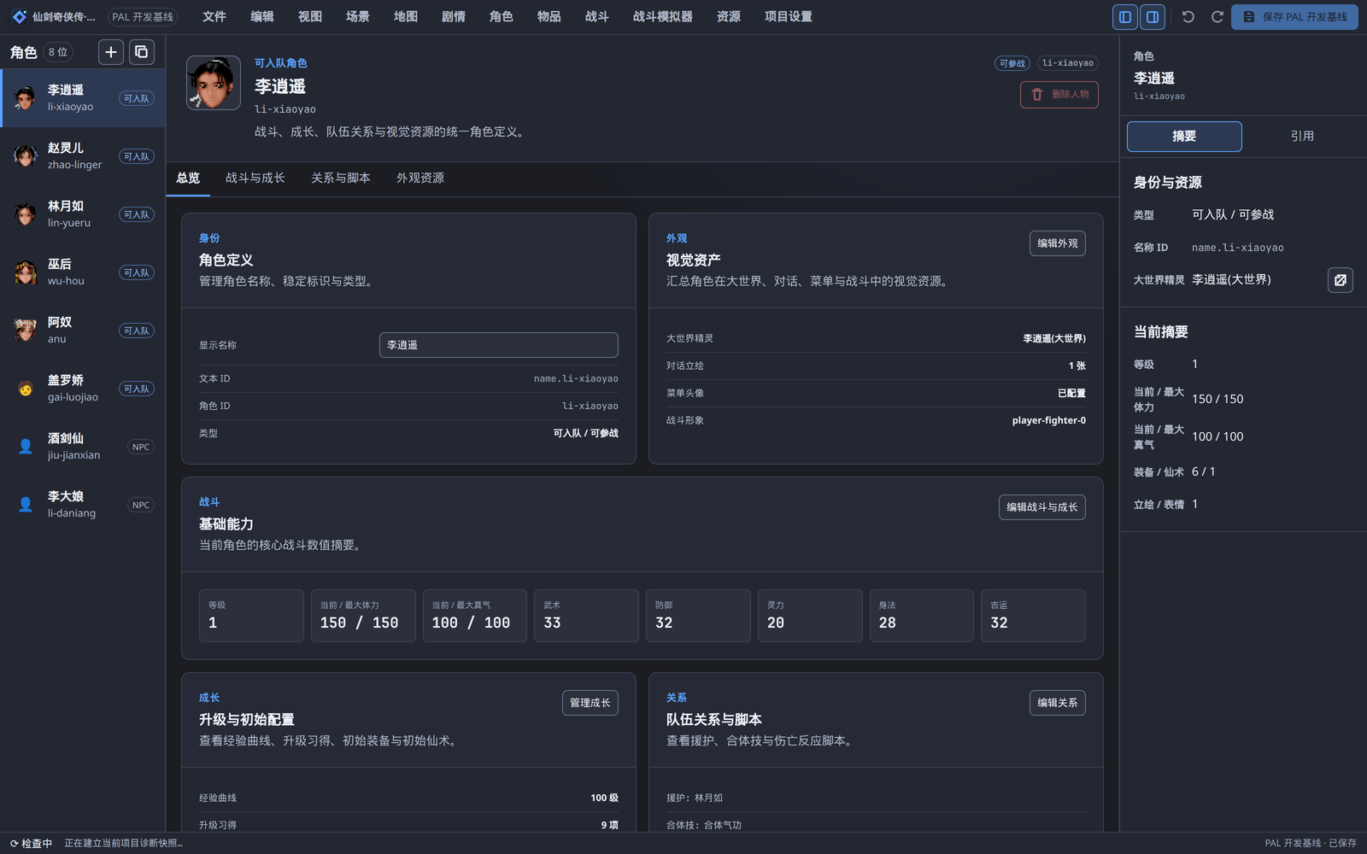Image resolution: width=1367 pixels, height=854 pixels.
Task: Open the 战斗模拟器 menu
Action: (x=663, y=16)
